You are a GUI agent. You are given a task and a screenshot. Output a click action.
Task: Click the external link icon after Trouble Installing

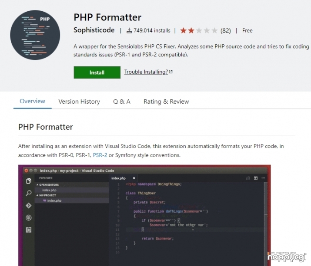171,72
